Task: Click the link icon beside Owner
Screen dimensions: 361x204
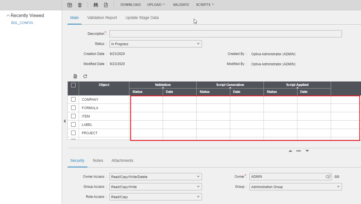Action: (337, 177)
